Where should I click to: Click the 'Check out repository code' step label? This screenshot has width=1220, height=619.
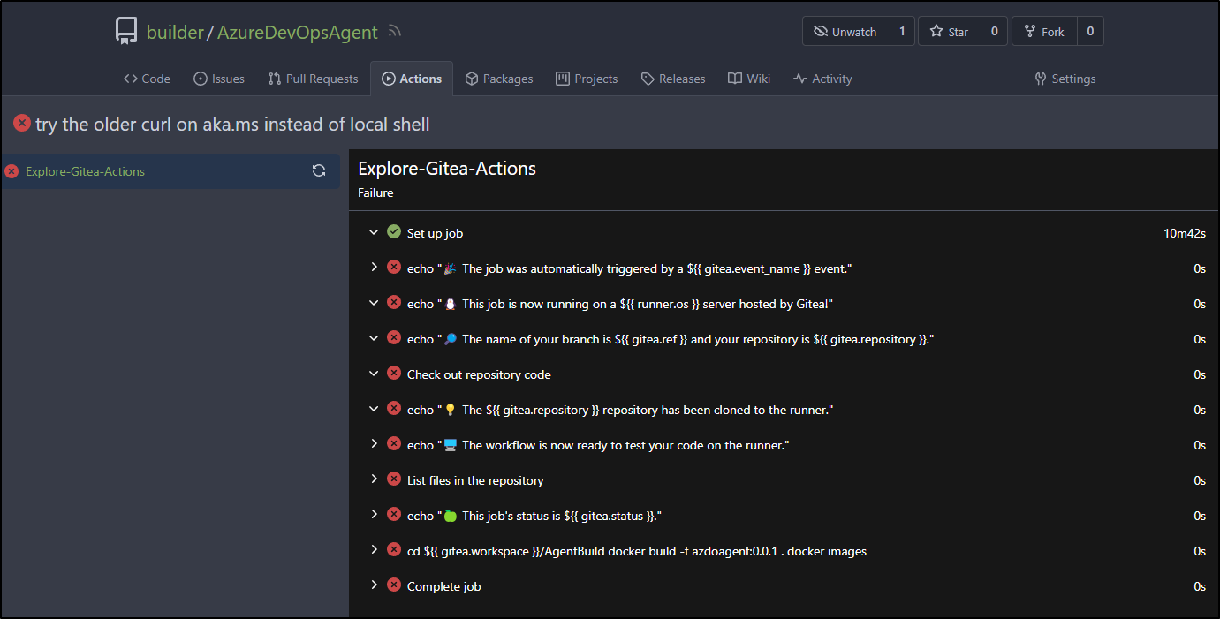[479, 374]
